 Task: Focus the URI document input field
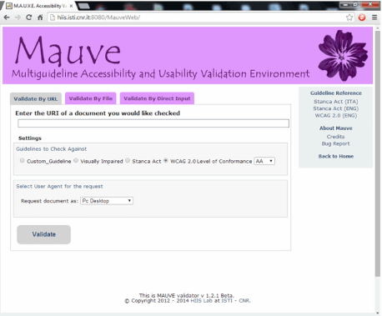[153, 123]
